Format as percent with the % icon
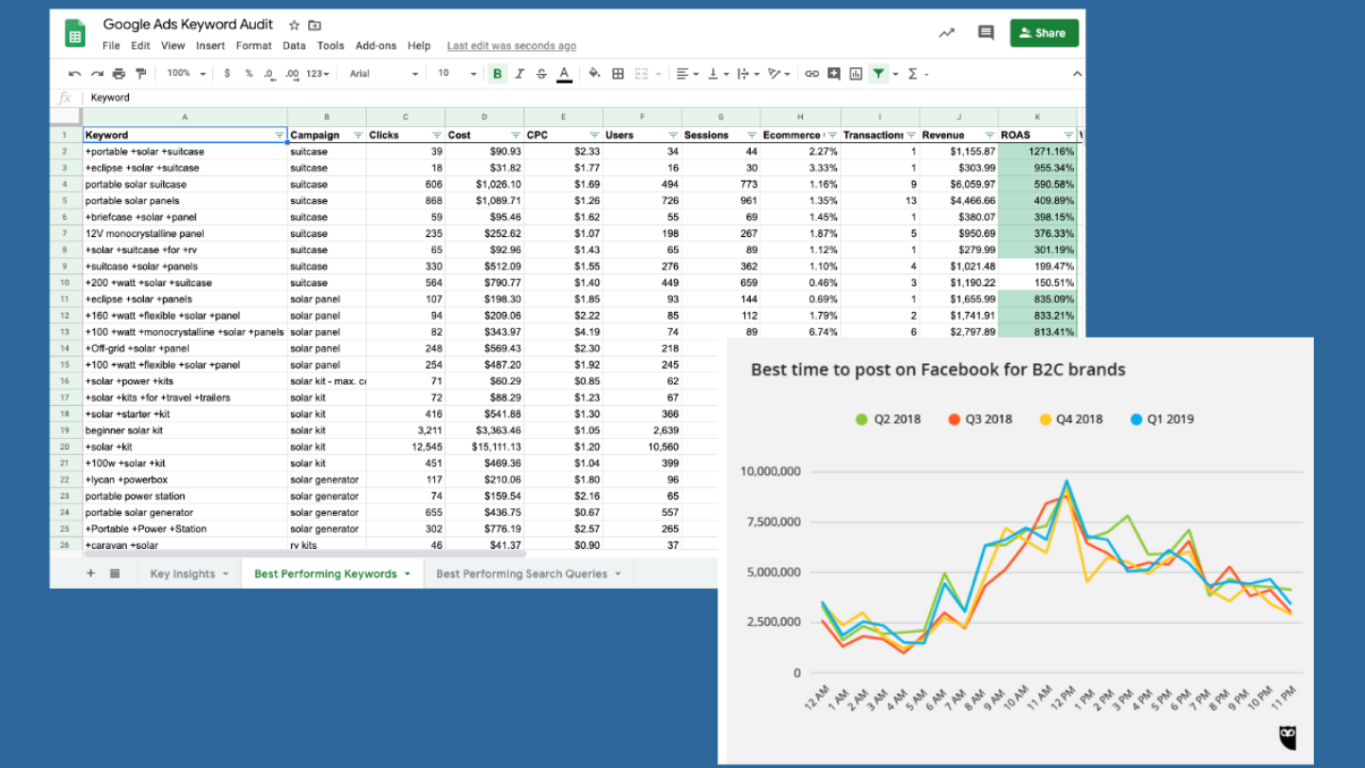This screenshot has width=1365, height=768. coord(249,74)
